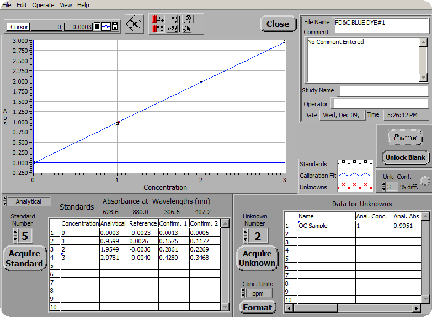The height and width of the screenshot is (317, 432).
Task: Toggle the cursor lock padlock
Action: (x=115, y=27)
